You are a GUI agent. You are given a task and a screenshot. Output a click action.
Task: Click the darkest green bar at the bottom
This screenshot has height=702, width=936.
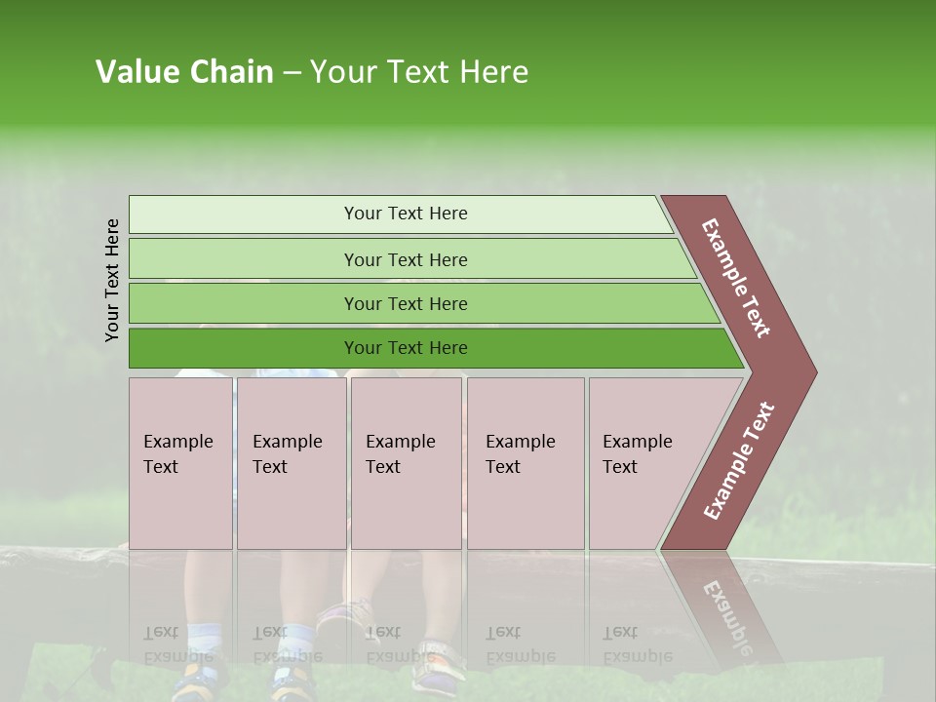point(405,348)
